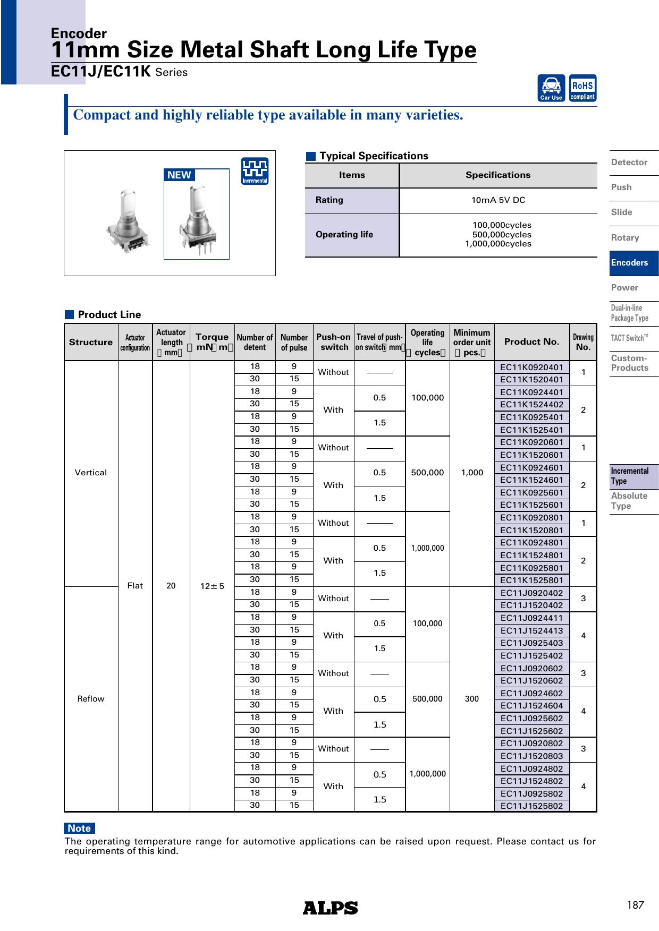This screenshot has height=931, width=659.
Task: Switch to the Rotary side tab
Action: point(625,238)
